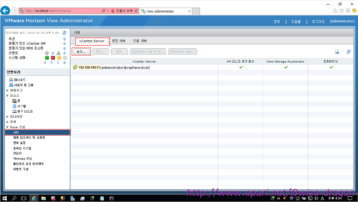This screenshot has height=202, width=358.
Task: Open product licensing and usage item
Action: click(29, 138)
